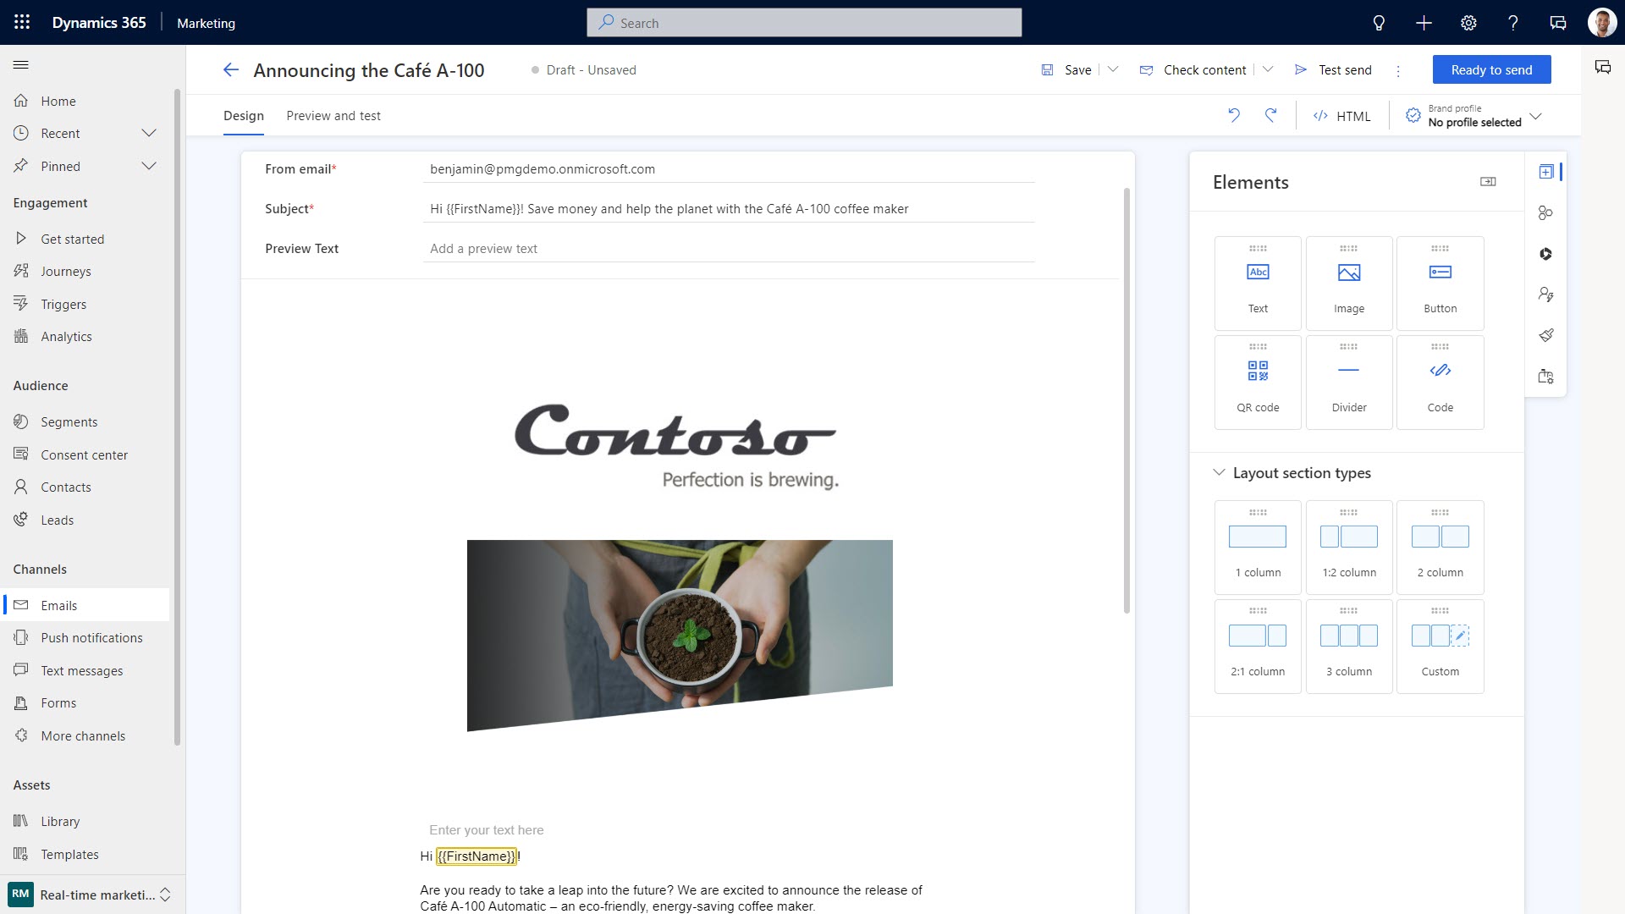
Task: Select the Image element
Action: (x=1348, y=283)
